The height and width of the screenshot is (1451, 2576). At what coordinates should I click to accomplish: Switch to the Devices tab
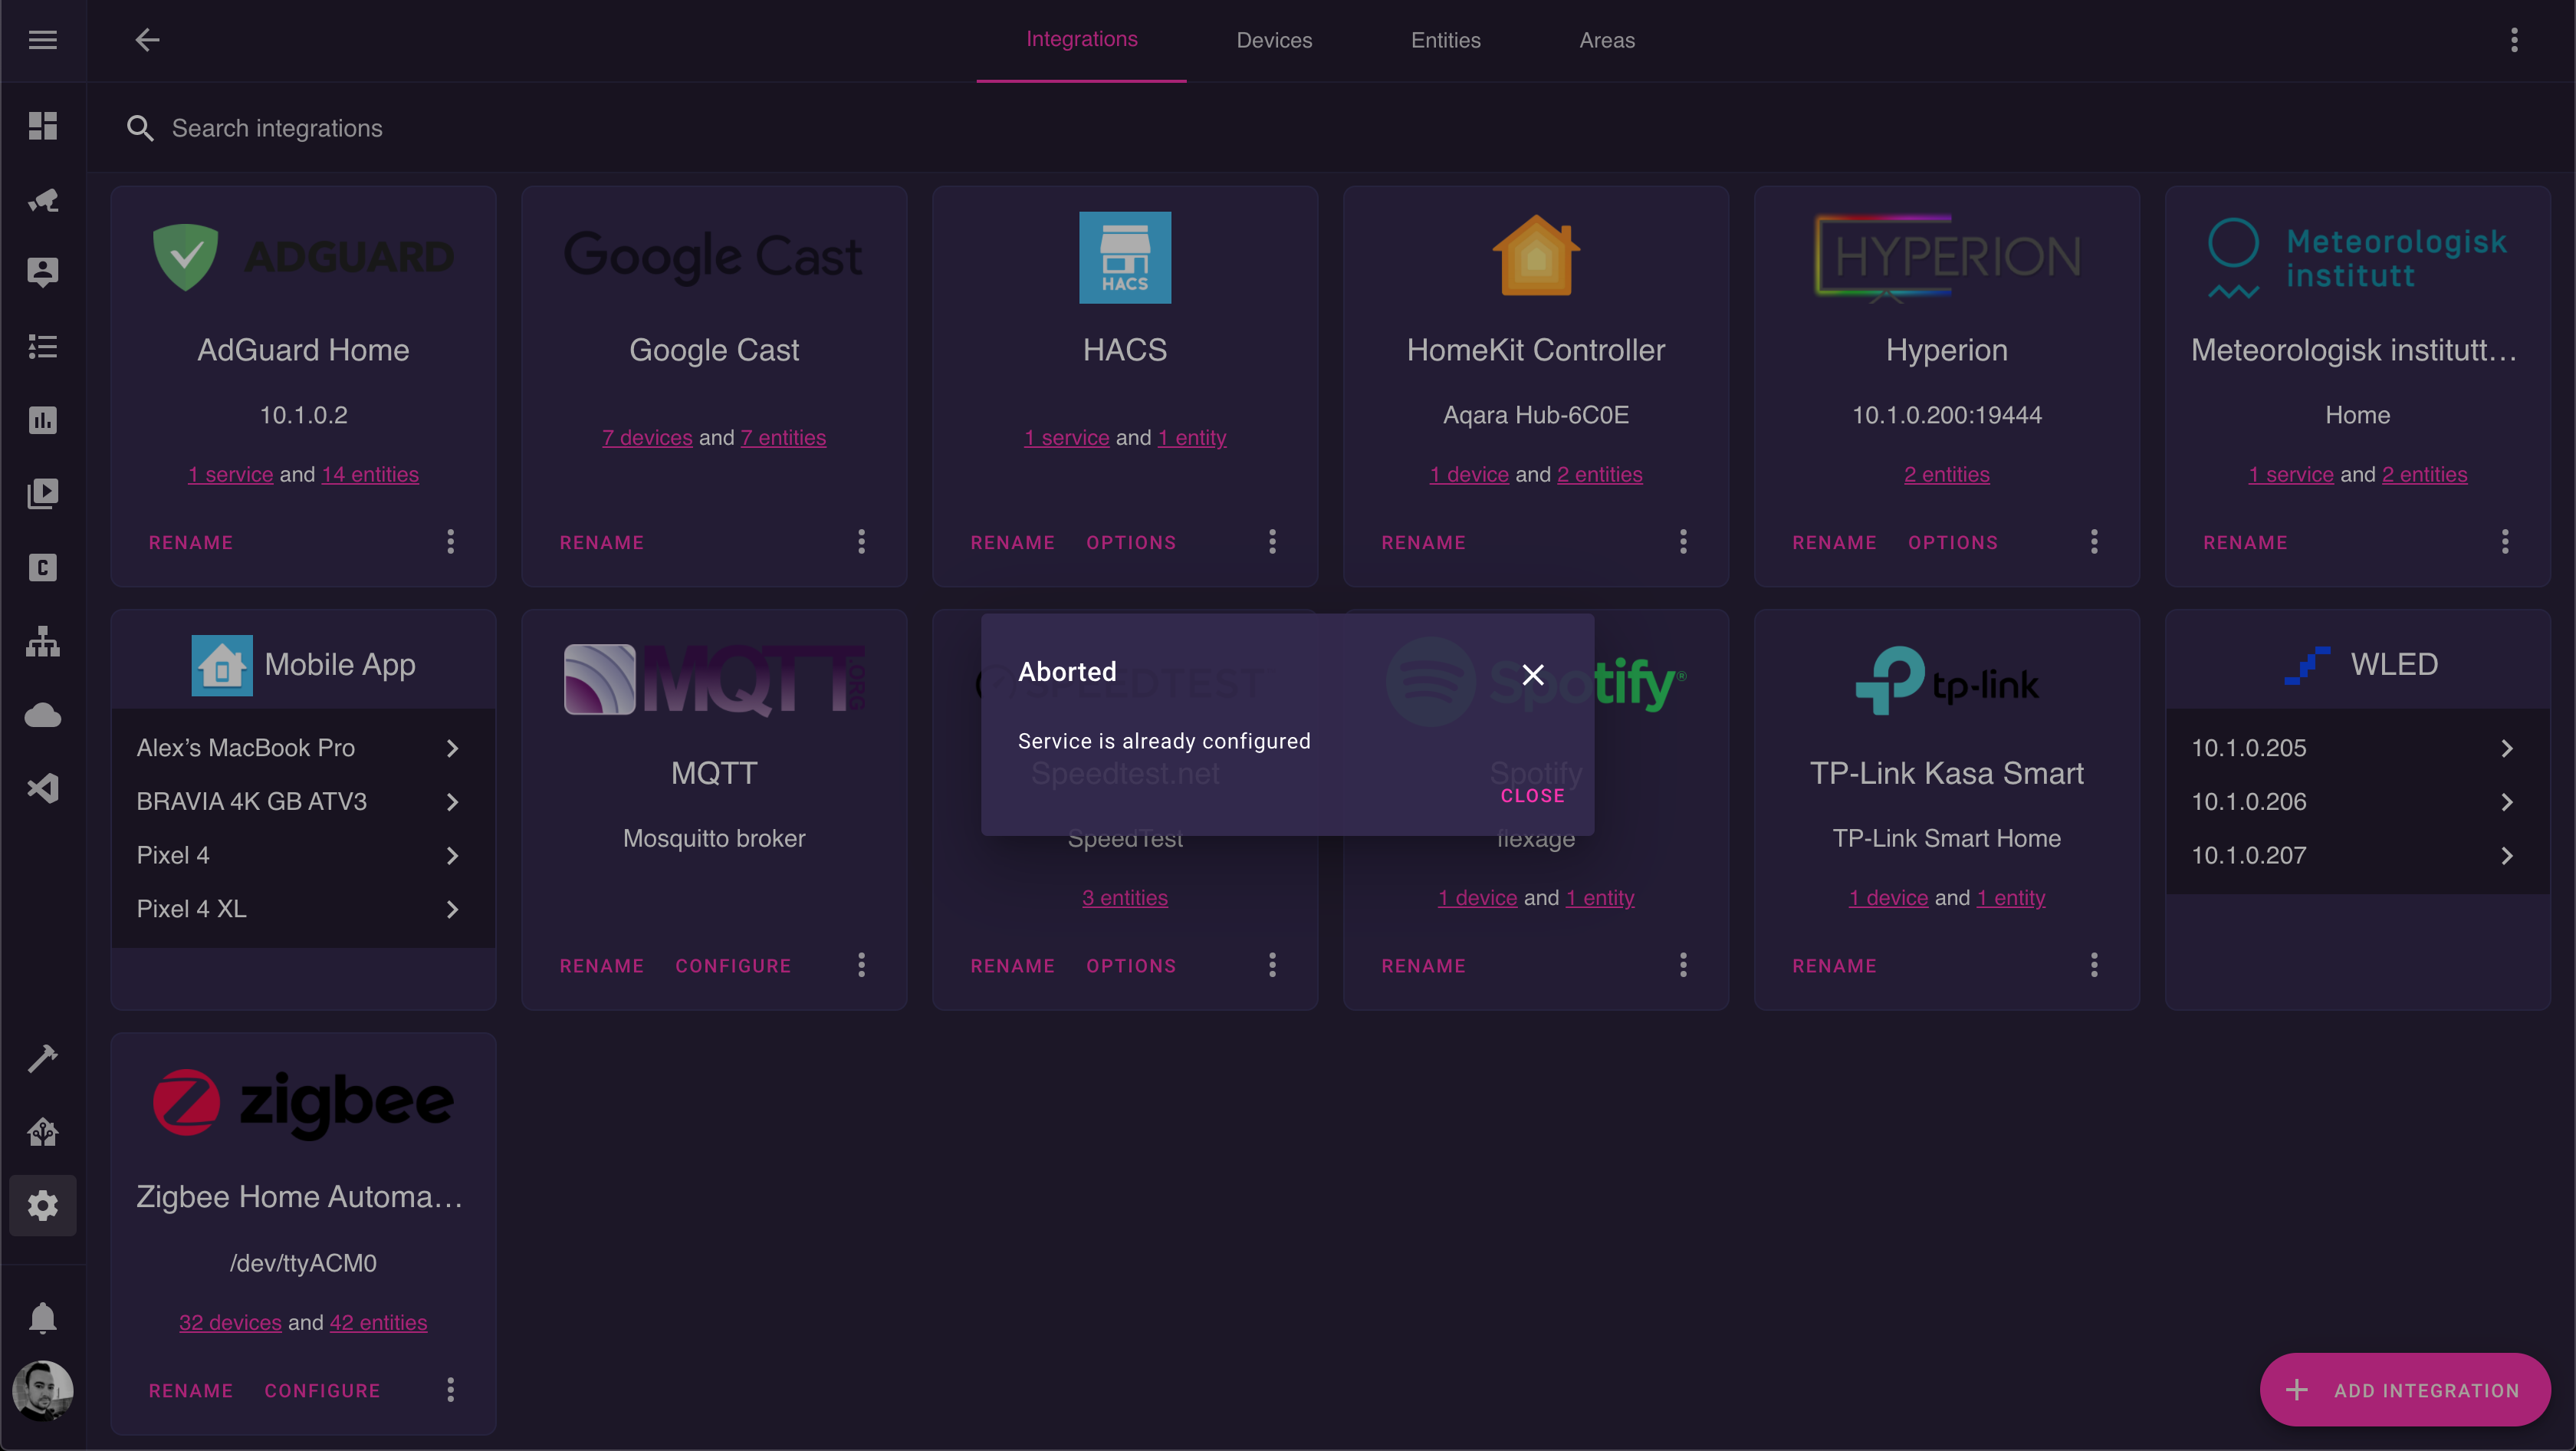1273,40
